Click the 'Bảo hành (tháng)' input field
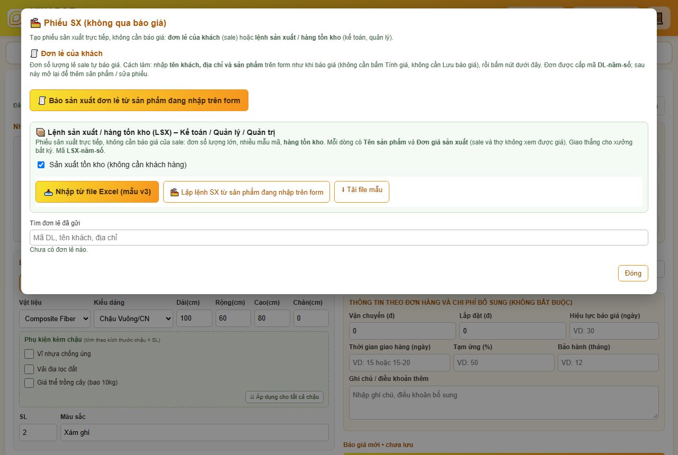The width and height of the screenshot is (678, 455). click(608, 362)
